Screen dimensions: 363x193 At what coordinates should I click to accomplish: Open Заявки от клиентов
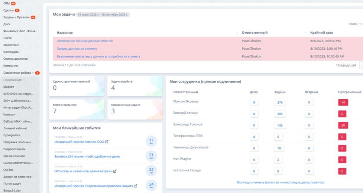pos(17,177)
